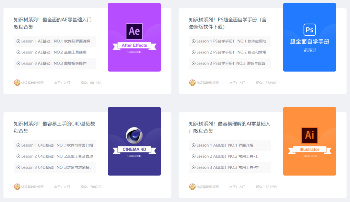Image resolution: width=350 pixels, height=202 pixels.
Task: Open title PS超全面自学手册
Action: point(228,23)
